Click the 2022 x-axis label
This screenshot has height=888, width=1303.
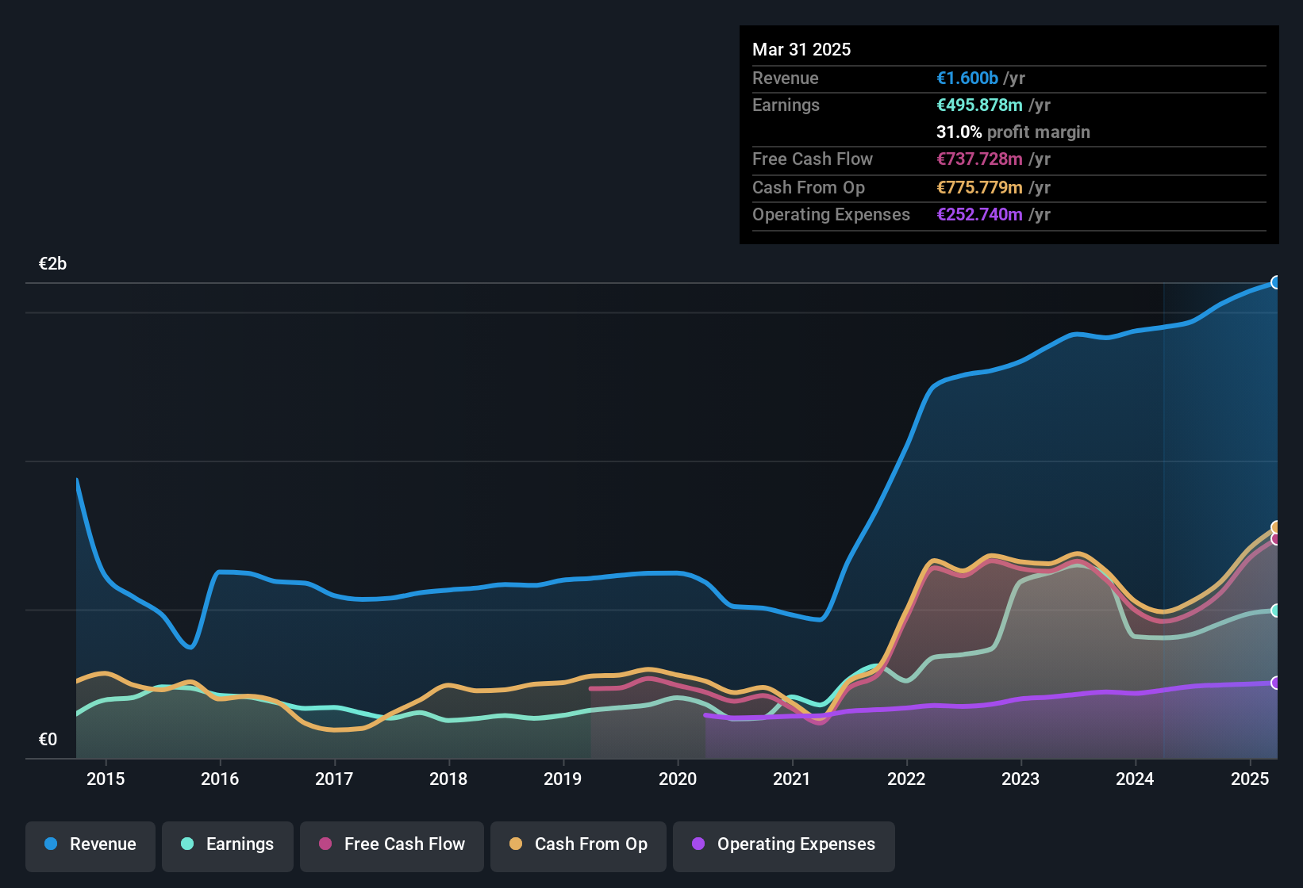[x=906, y=779]
